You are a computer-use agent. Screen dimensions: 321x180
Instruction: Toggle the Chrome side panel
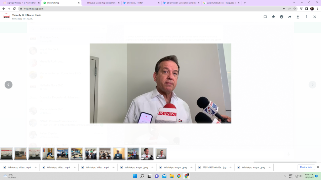tap(306, 9)
